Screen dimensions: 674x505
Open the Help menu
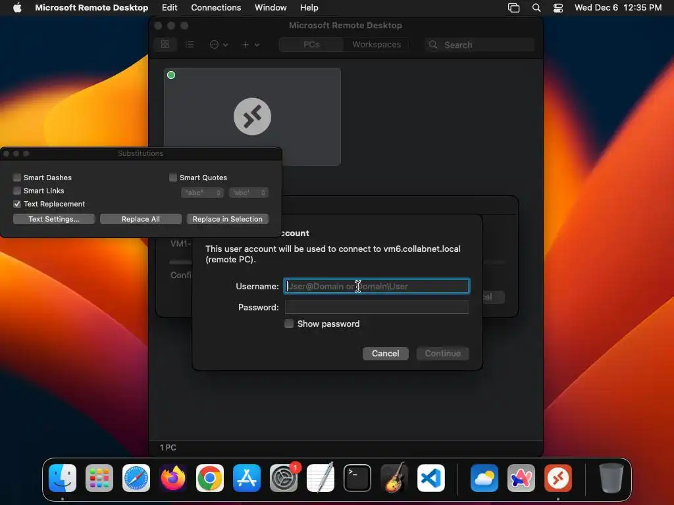309,7
